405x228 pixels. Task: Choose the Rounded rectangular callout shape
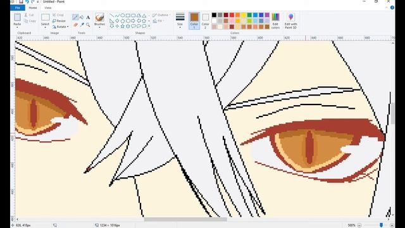tap(134, 26)
